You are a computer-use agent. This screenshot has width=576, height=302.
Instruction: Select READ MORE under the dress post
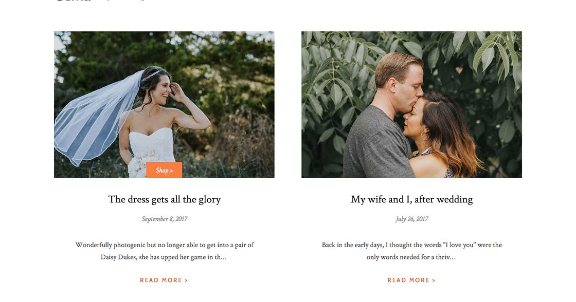164,280
